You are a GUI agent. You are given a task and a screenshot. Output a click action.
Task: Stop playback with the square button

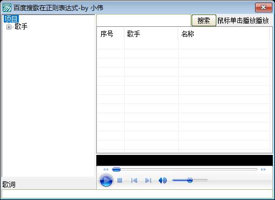tap(119, 180)
